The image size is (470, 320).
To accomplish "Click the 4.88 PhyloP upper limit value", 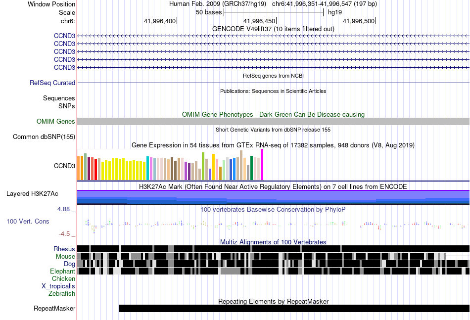I will [63, 209].
